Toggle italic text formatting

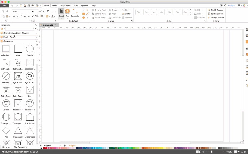18,16
